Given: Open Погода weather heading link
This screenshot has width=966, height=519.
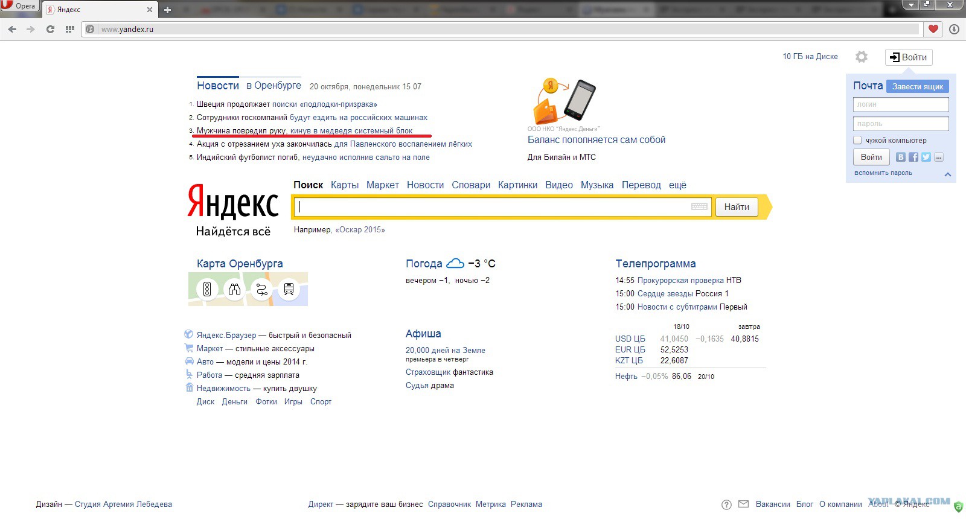Looking at the screenshot, I should (424, 264).
